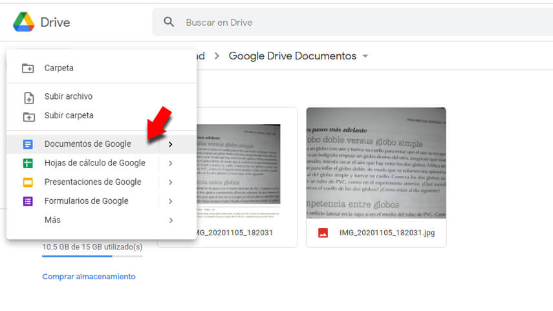Click the green Google Sheets icon
This screenshot has height=311, width=553.
pos(28,163)
